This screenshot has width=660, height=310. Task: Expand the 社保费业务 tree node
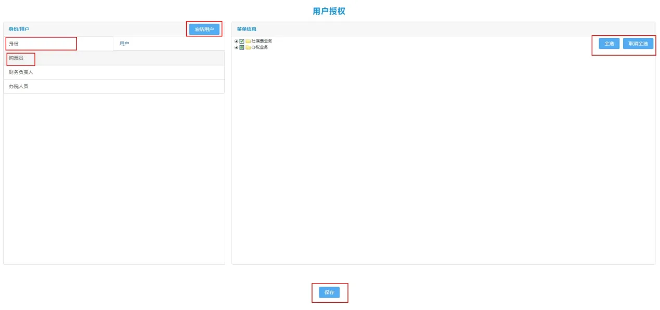click(236, 41)
